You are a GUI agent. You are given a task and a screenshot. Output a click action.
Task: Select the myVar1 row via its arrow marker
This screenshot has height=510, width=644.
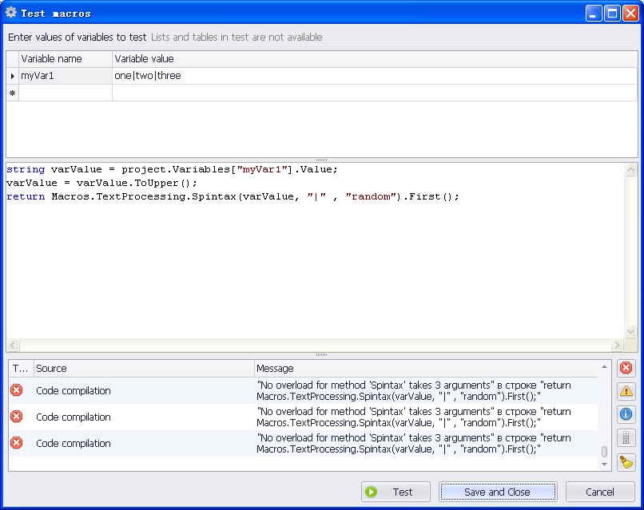point(12,76)
